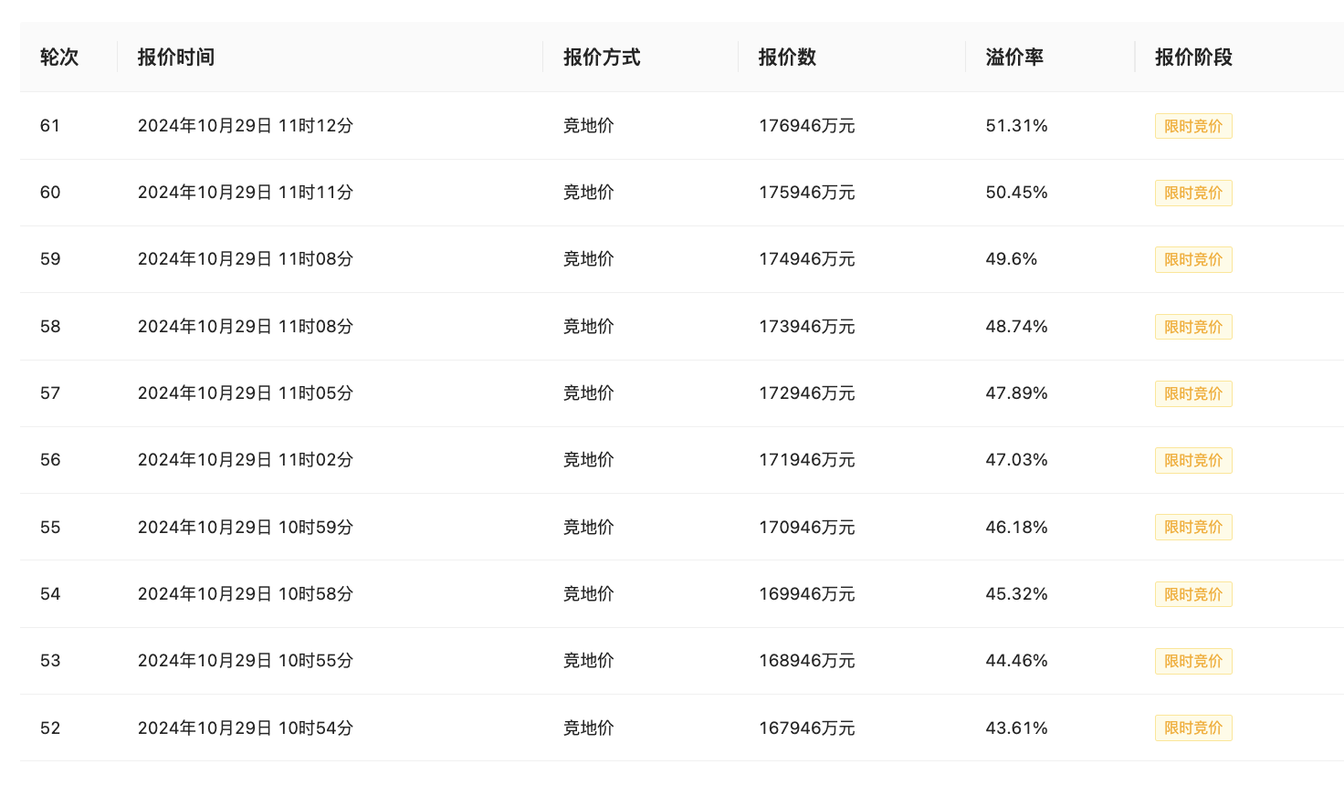Select the 限时竞价 tag in round 52

click(x=1192, y=728)
